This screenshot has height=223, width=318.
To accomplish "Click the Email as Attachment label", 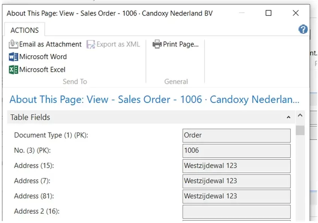I will pos(50,44).
